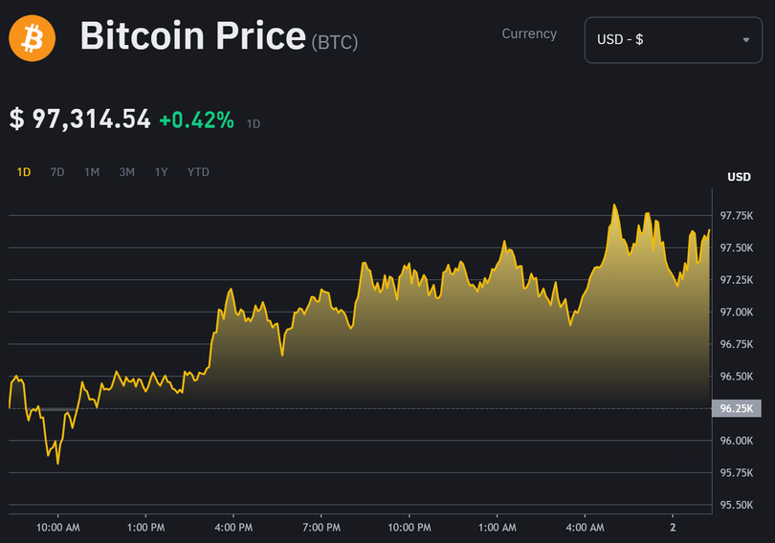Click the orange Bitcoin logo icon
This screenshot has width=775, height=543.
click(x=33, y=39)
